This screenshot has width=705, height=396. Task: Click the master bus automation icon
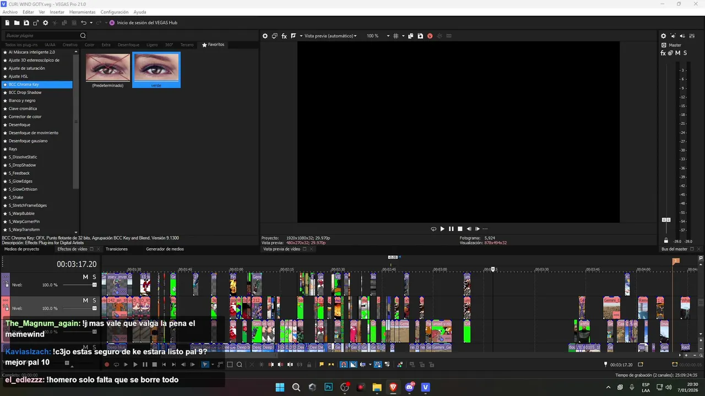point(670,53)
